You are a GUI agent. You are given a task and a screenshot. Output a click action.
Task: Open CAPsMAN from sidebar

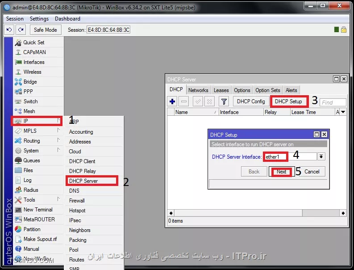pos(38,52)
